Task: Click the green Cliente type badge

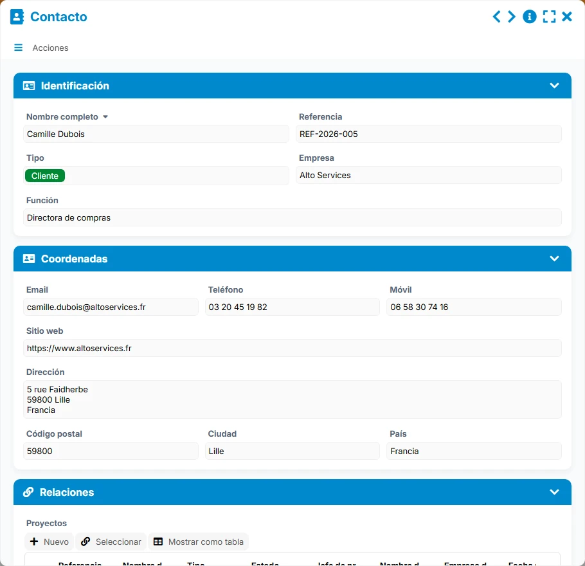Action: tap(45, 176)
